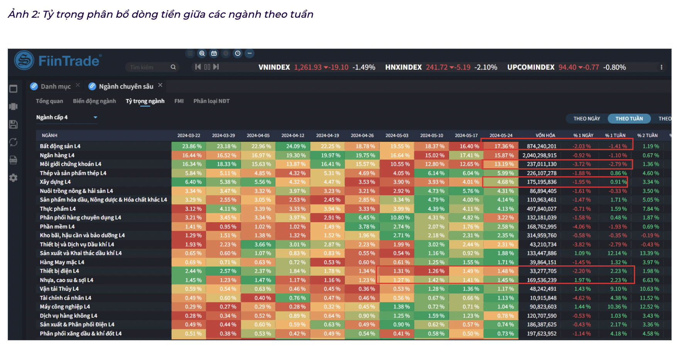
Task: Open the Biến động ngành tab
Action: pos(94,101)
